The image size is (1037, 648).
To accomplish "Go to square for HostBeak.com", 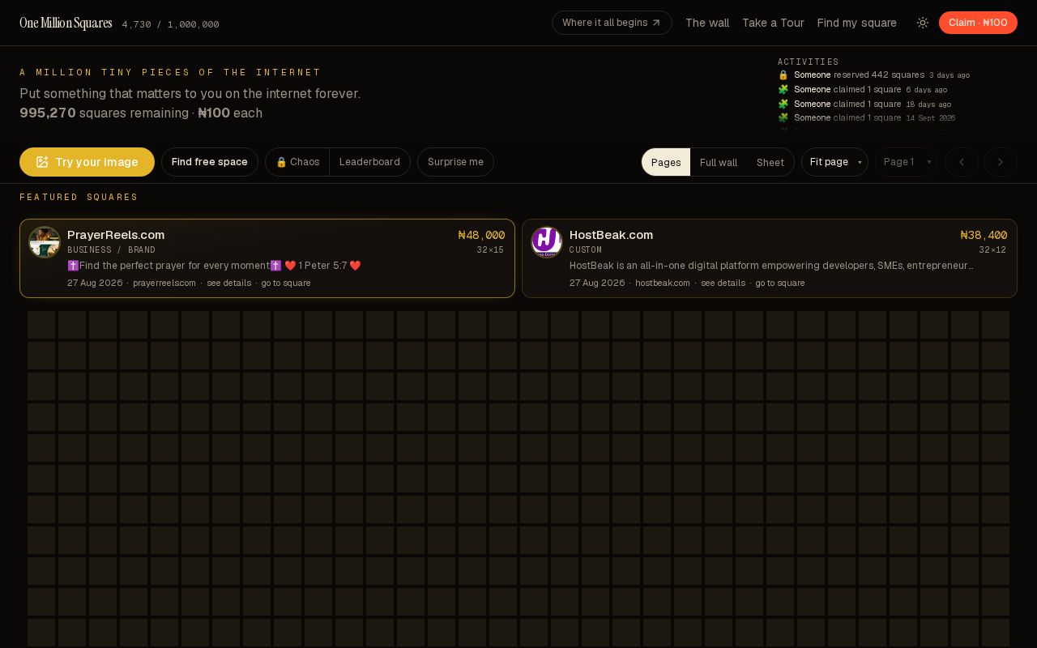I will point(780,283).
